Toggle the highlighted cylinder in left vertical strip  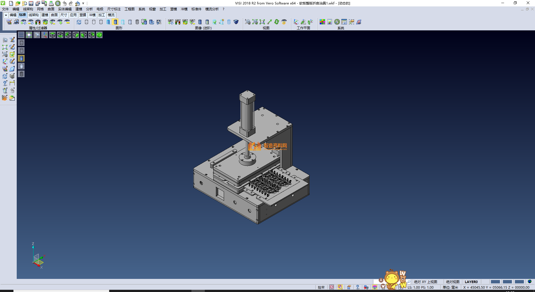(x=21, y=58)
